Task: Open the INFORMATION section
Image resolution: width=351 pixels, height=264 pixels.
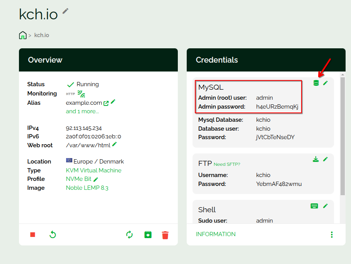Action: [216, 234]
